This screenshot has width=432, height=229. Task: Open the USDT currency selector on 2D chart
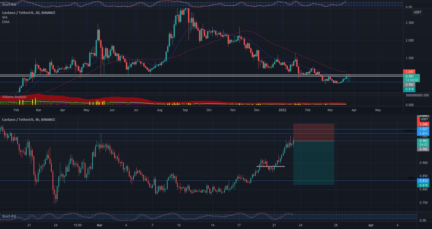click(x=417, y=12)
